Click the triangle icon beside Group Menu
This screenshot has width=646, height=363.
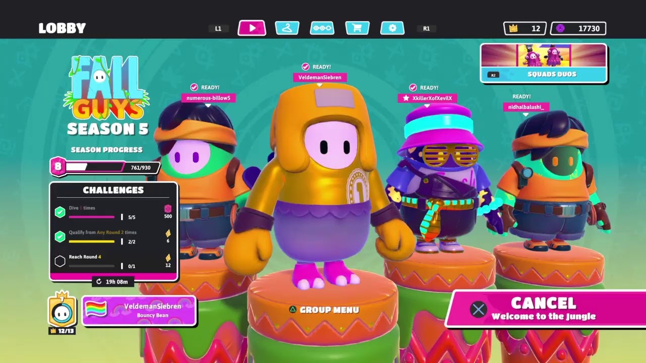(292, 310)
